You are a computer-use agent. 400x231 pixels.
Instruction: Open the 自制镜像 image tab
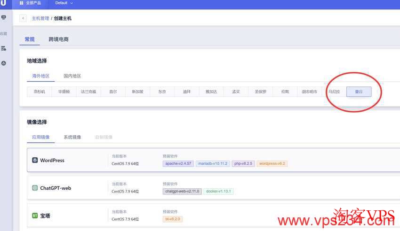point(104,137)
